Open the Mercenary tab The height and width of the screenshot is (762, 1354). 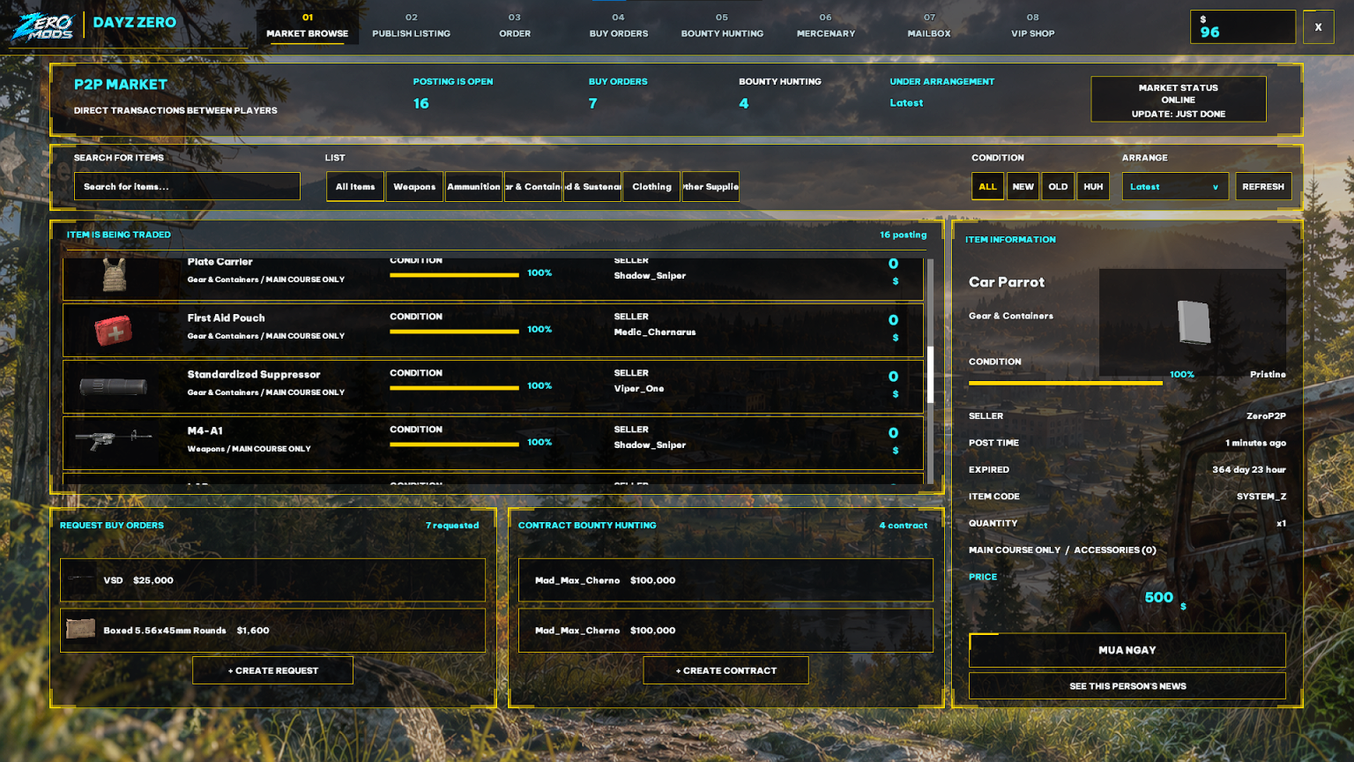[825, 26]
